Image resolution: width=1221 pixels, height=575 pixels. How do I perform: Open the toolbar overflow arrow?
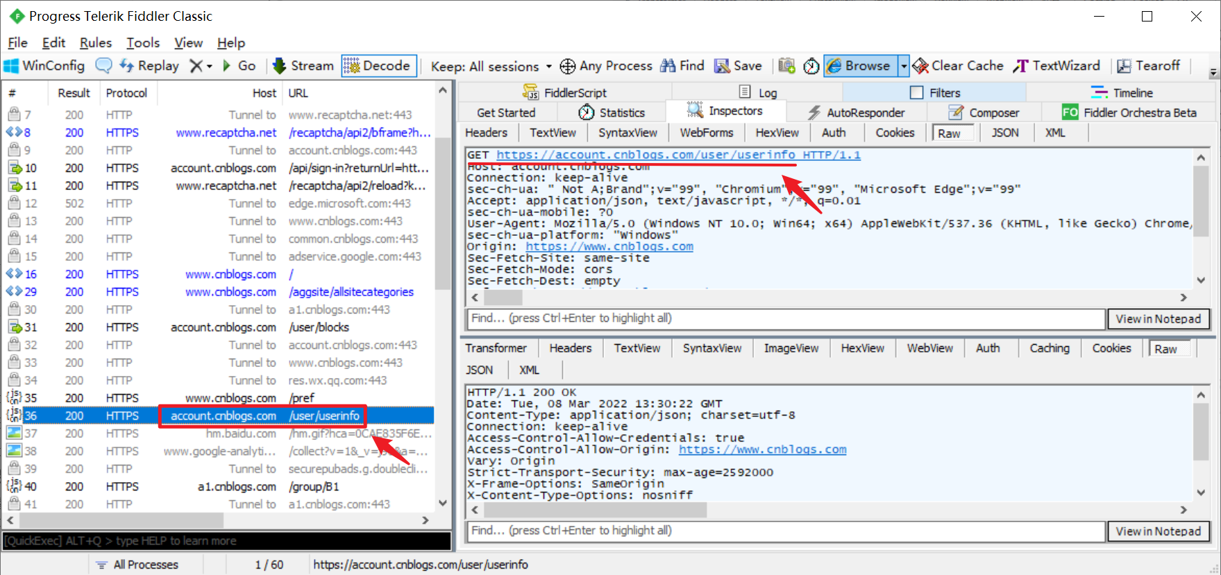coord(1213,72)
